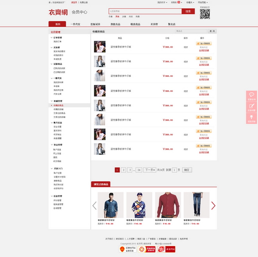
Task: Click the pencil feedback icon on right sidebar
Action: pyautogui.click(x=251, y=107)
